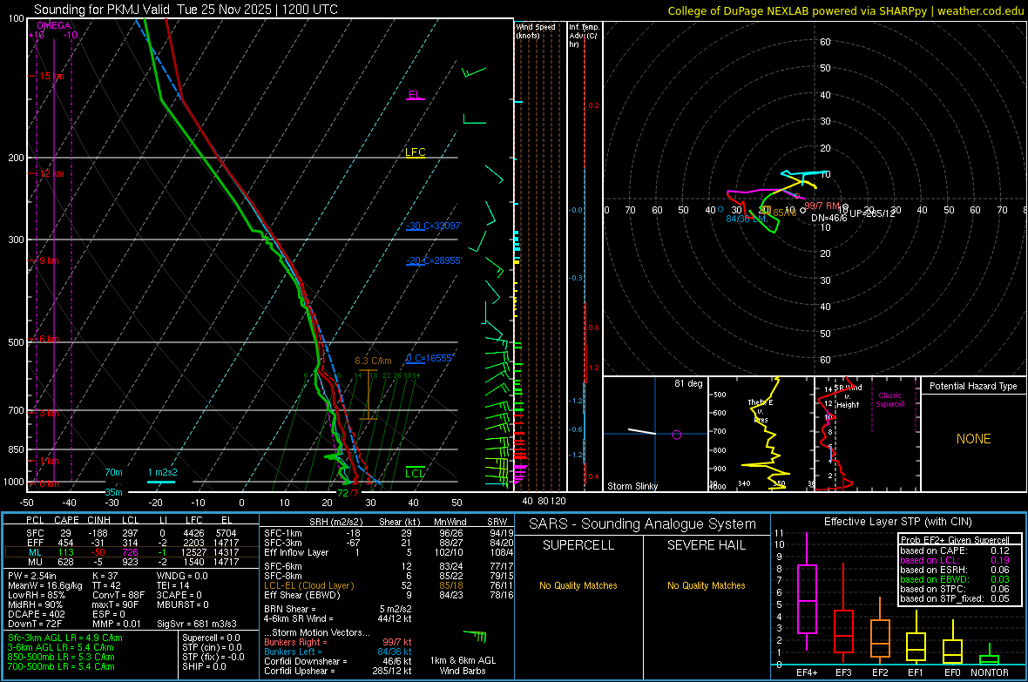
Task: Select the MU parcel row
Action: [132, 561]
